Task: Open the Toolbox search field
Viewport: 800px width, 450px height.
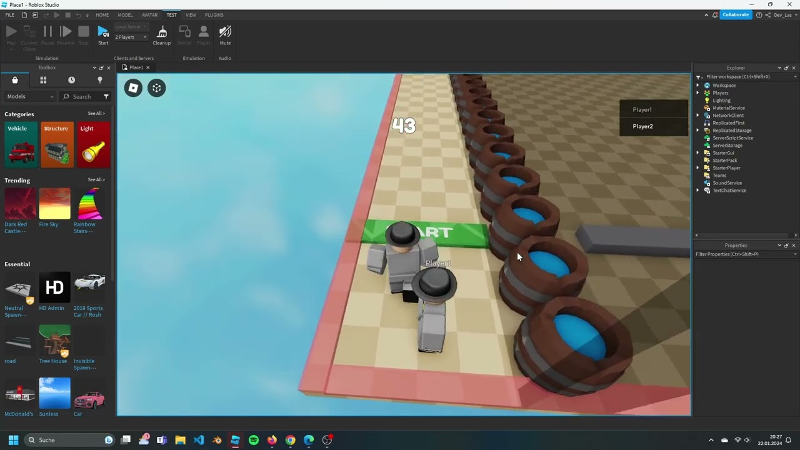Action: [x=81, y=96]
